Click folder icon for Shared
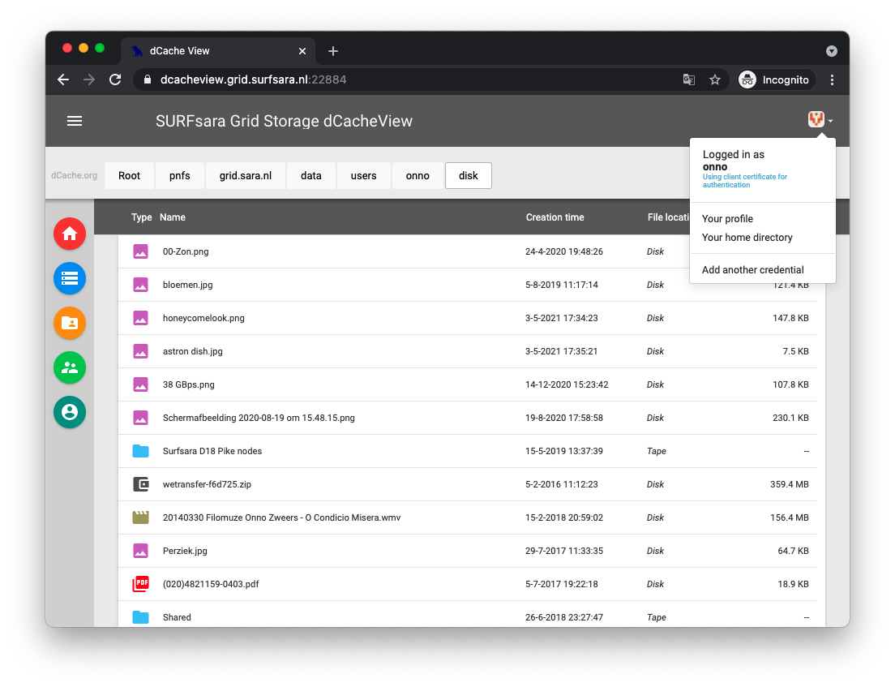This screenshot has width=895, height=687. (140, 617)
